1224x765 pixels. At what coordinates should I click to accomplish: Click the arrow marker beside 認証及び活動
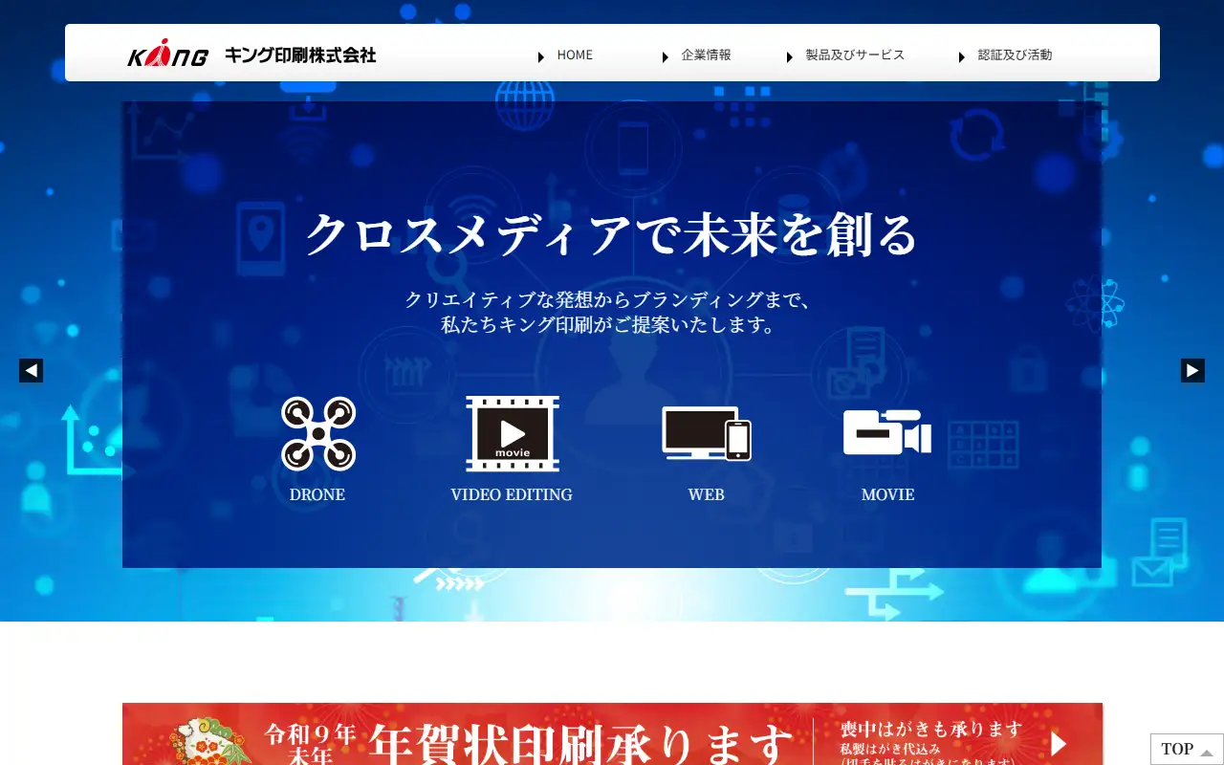click(962, 57)
